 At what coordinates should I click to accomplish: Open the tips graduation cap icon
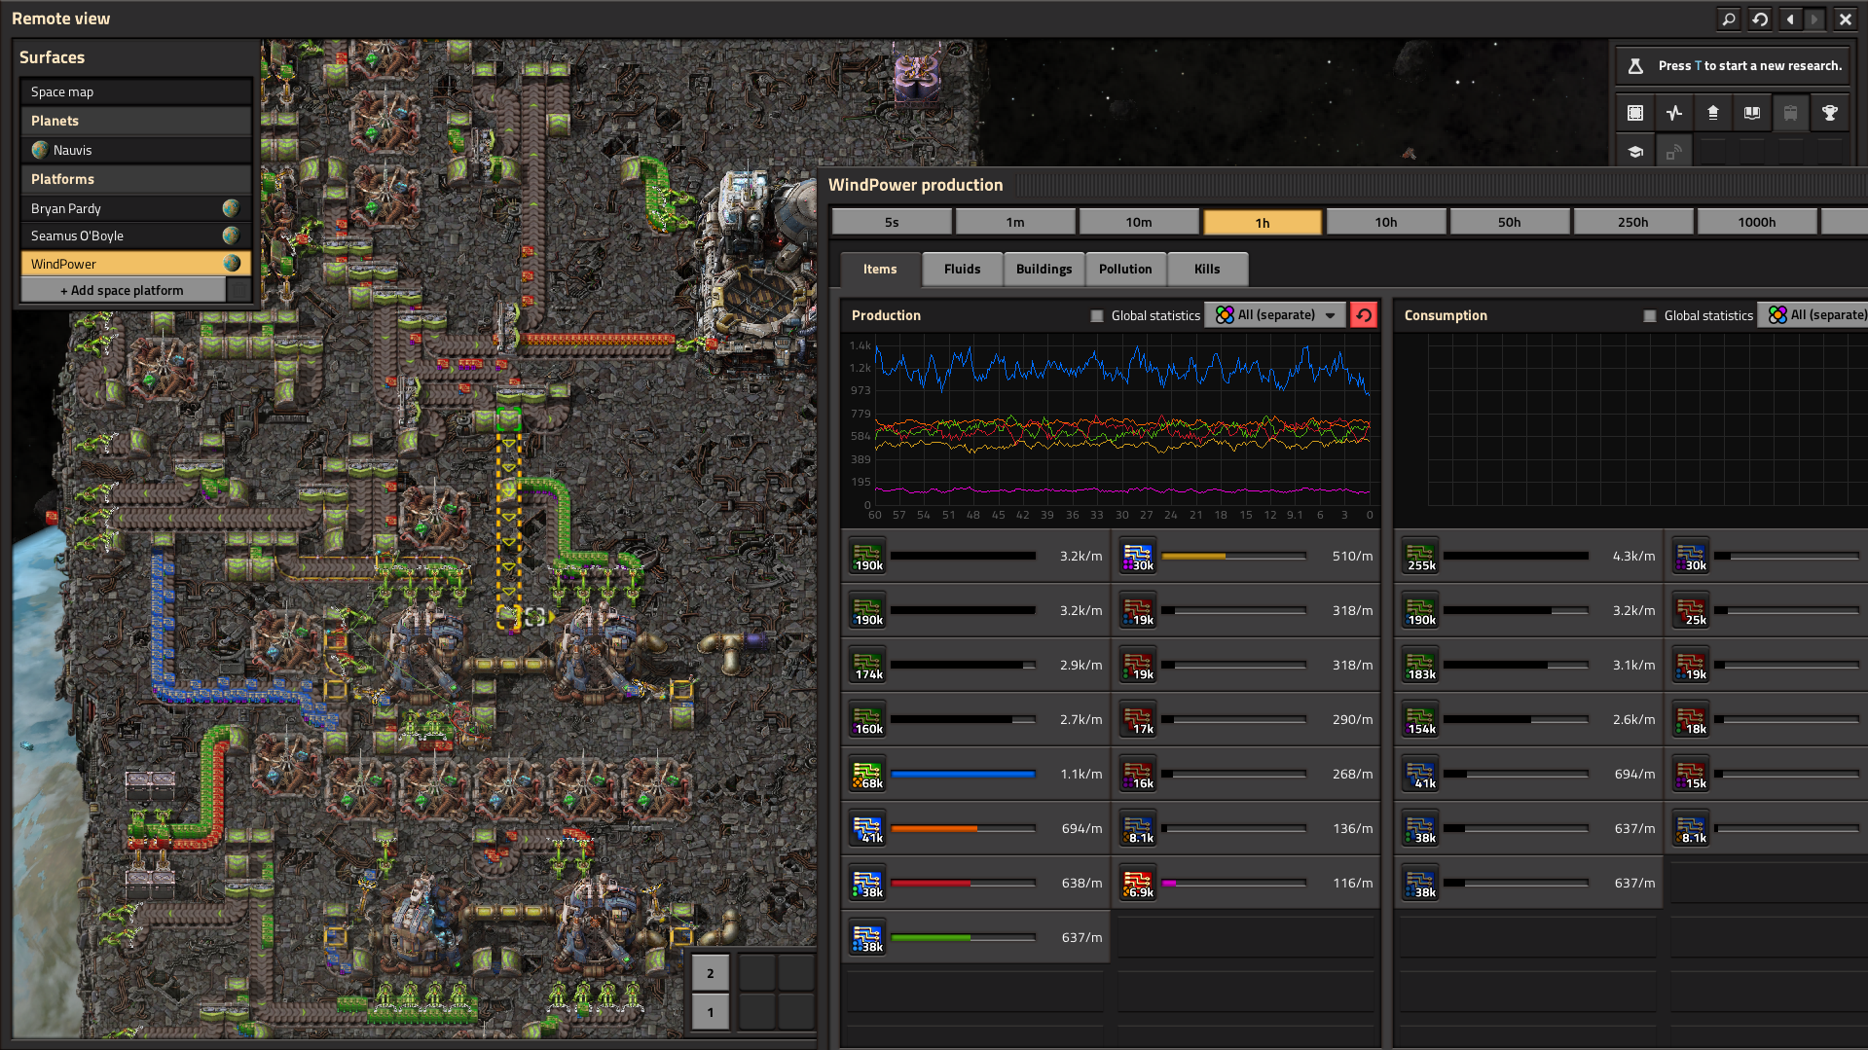[x=1635, y=152]
